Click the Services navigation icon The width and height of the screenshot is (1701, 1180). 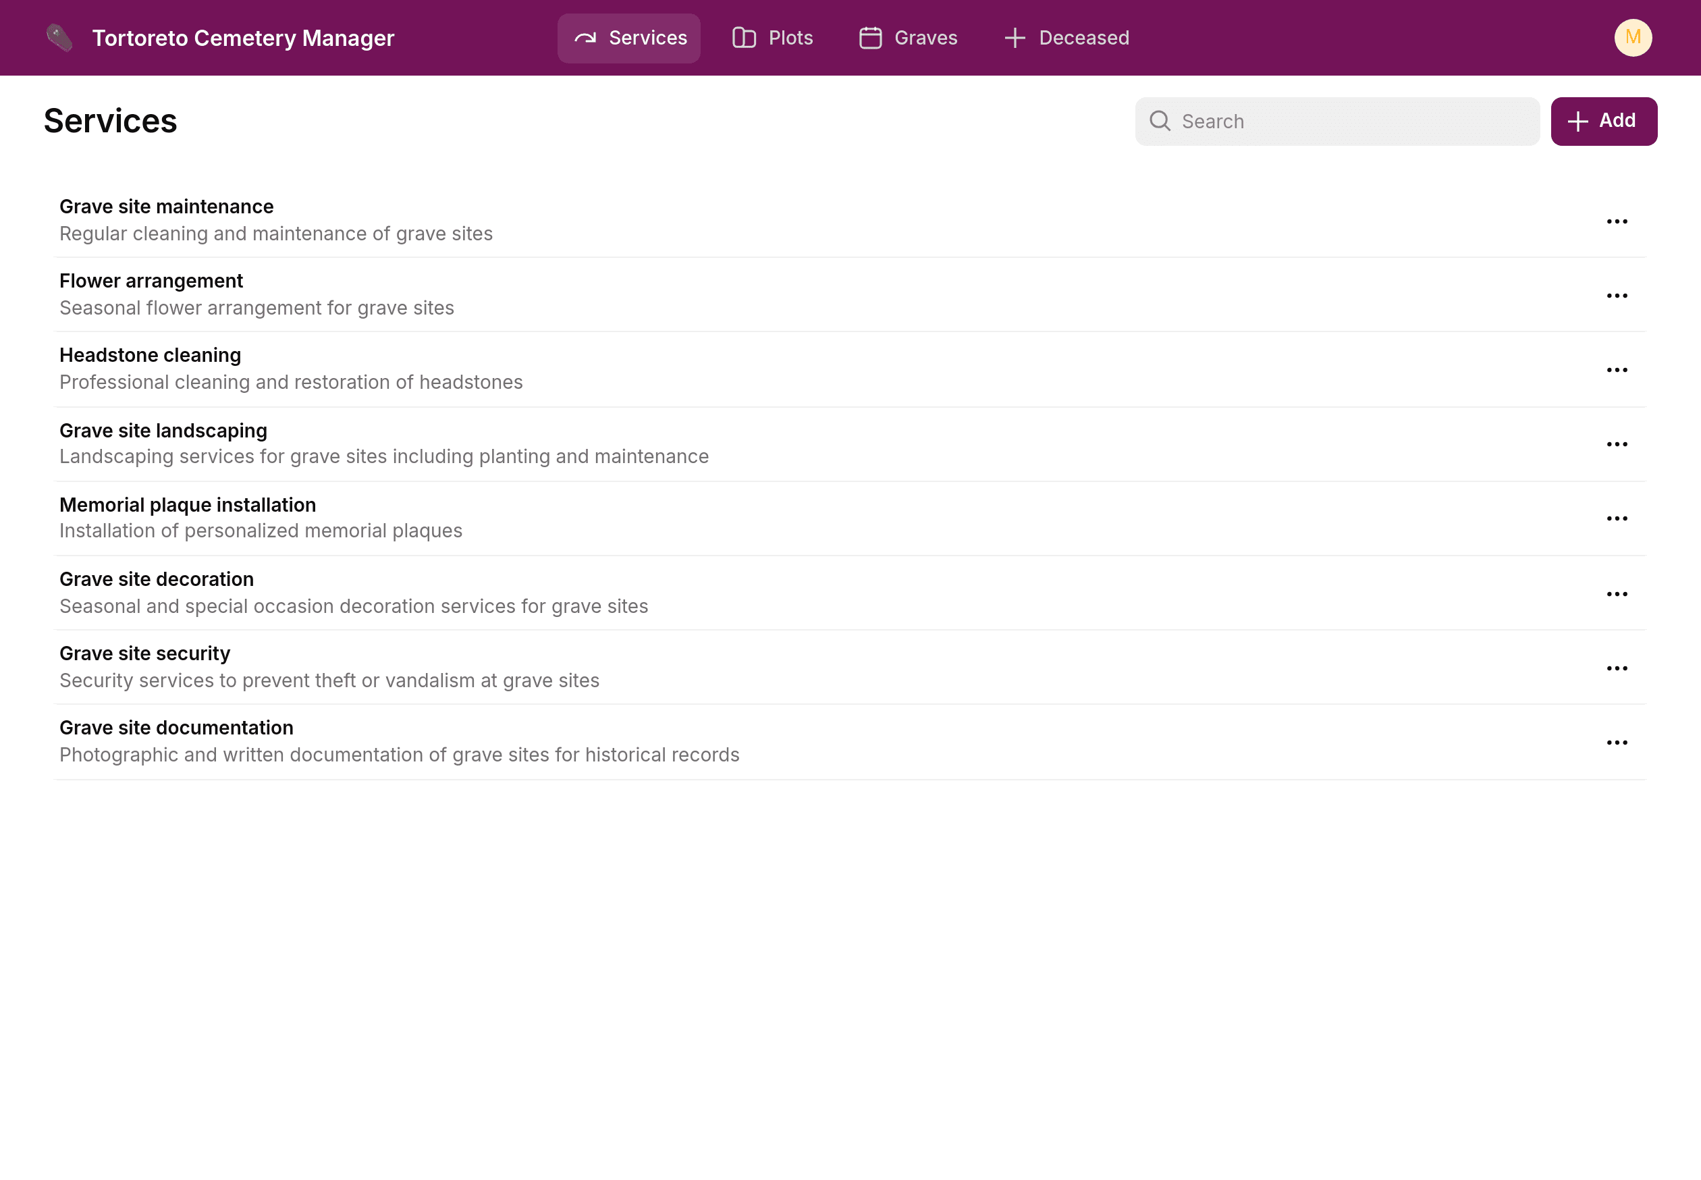click(587, 38)
